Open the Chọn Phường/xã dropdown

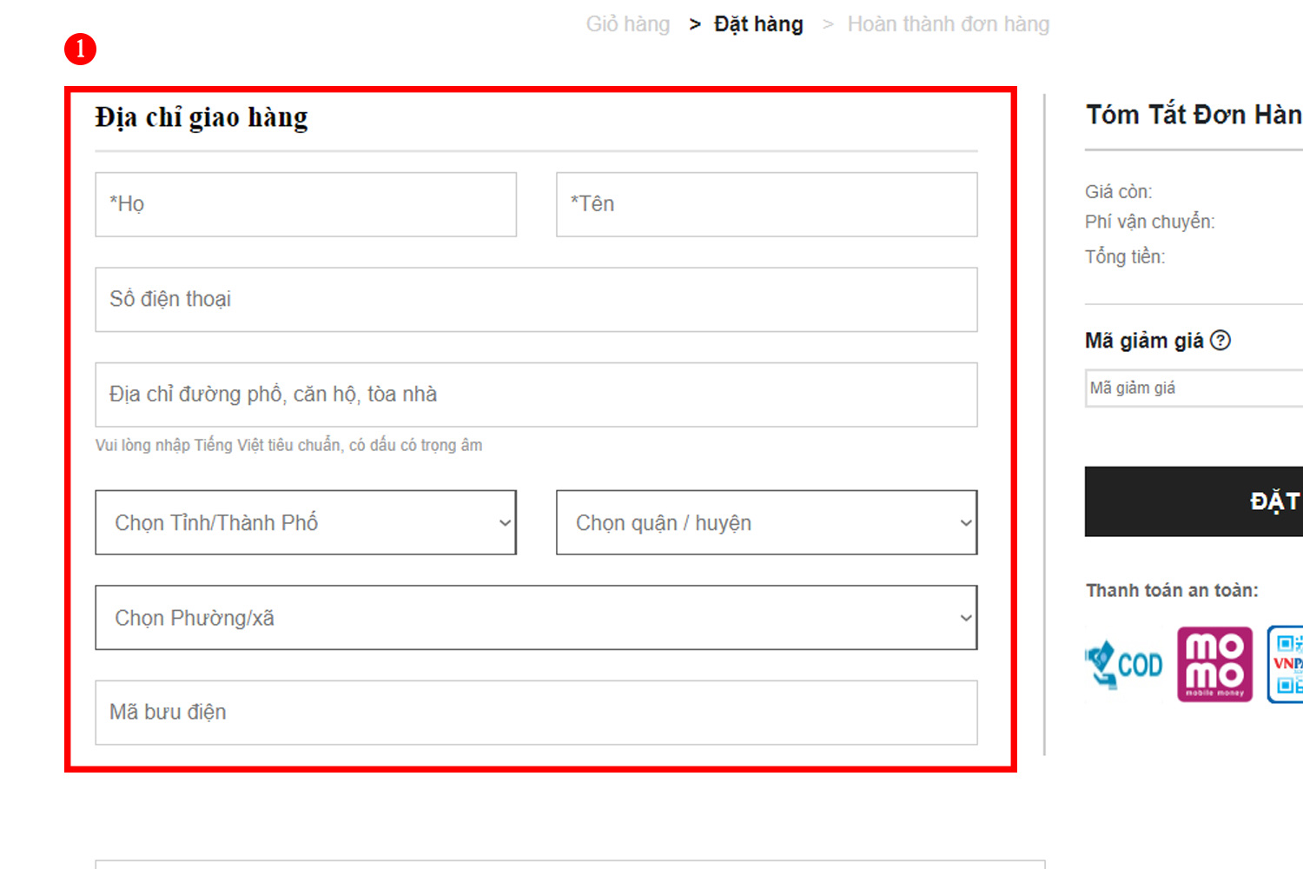tap(536, 618)
